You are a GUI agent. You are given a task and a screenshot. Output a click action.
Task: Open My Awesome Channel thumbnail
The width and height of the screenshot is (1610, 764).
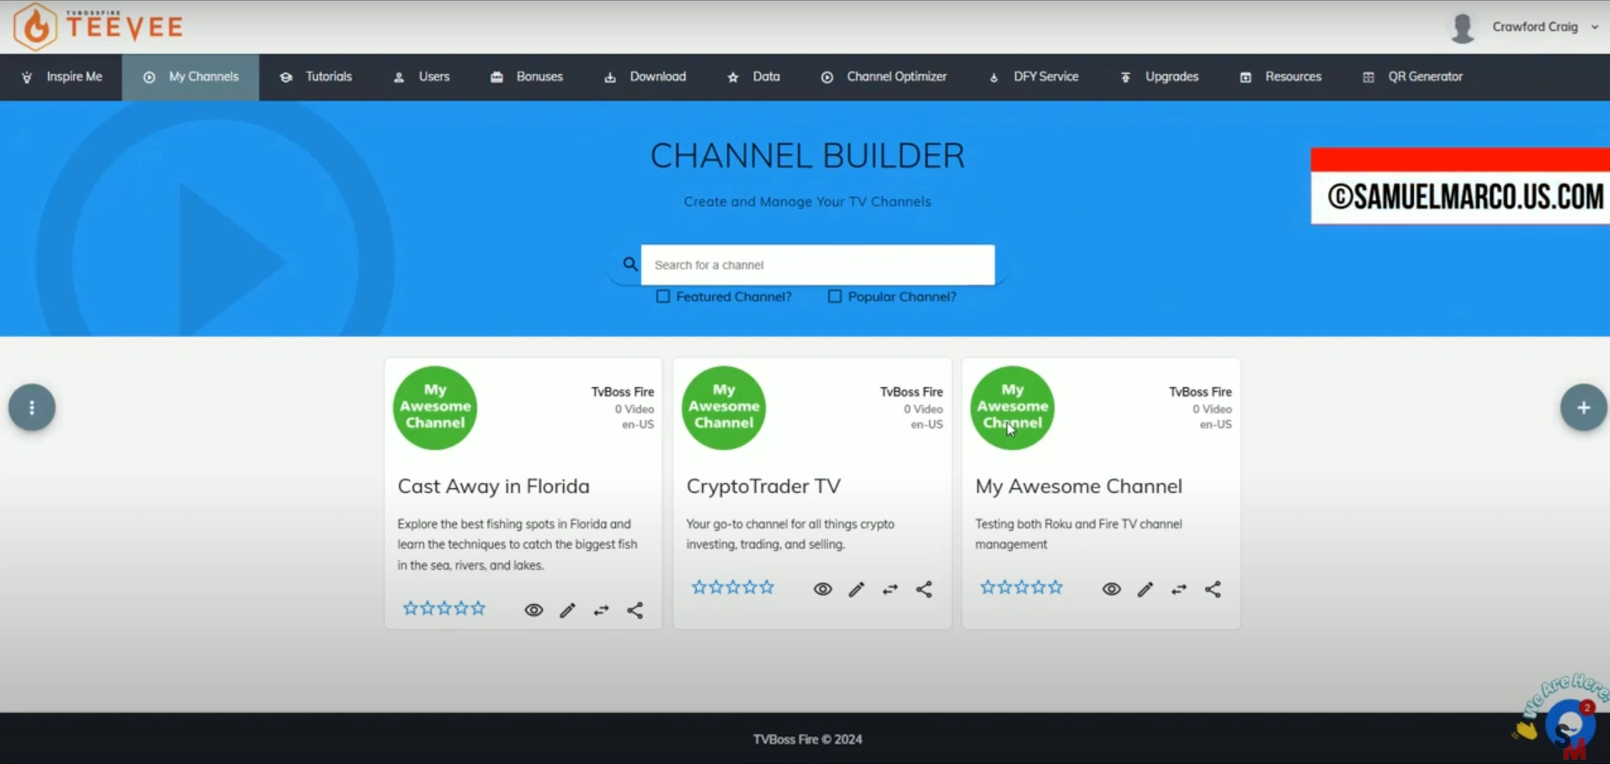(x=1012, y=407)
